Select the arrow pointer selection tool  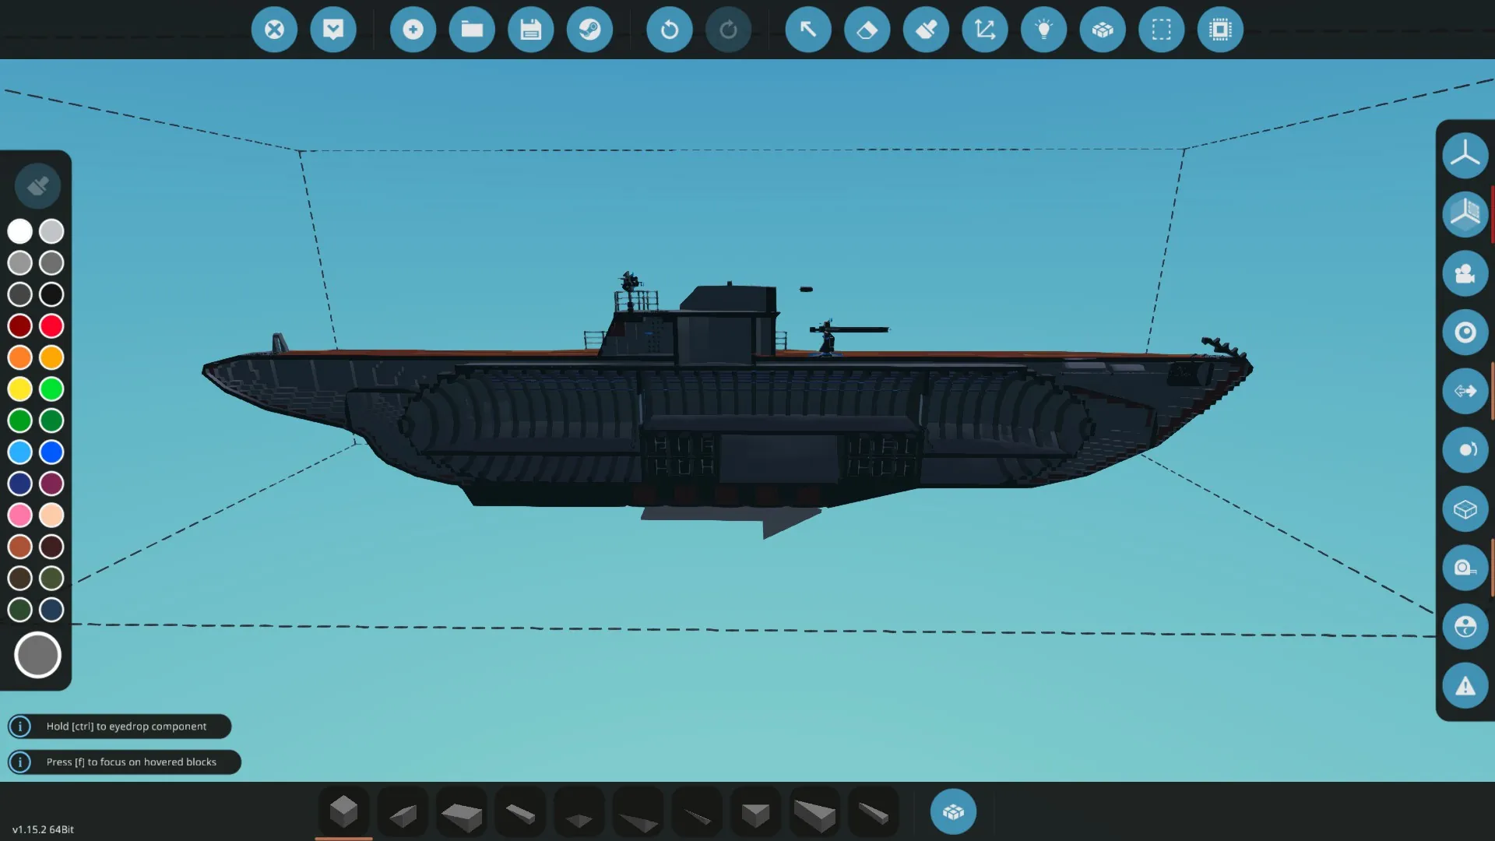click(807, 30)
